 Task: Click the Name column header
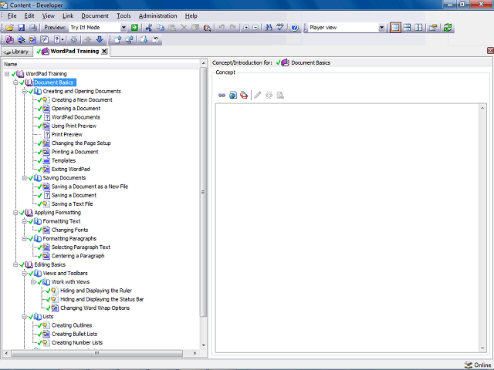pos(101,64)
